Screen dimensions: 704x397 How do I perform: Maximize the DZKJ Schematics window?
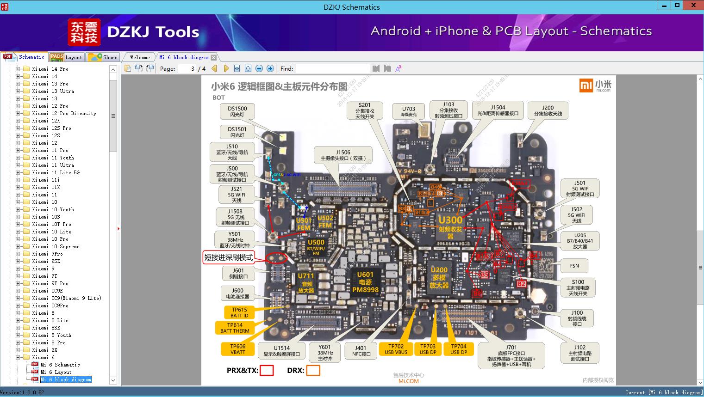click(677, 6)
